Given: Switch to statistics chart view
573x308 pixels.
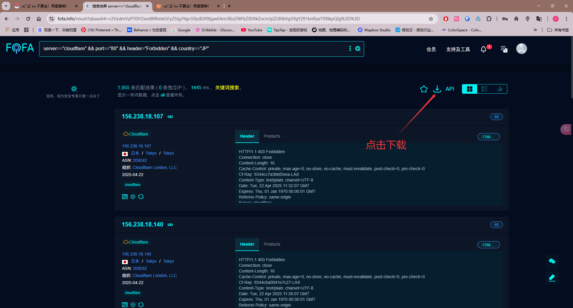Looking at the screenshot, I should pos(499,89).
